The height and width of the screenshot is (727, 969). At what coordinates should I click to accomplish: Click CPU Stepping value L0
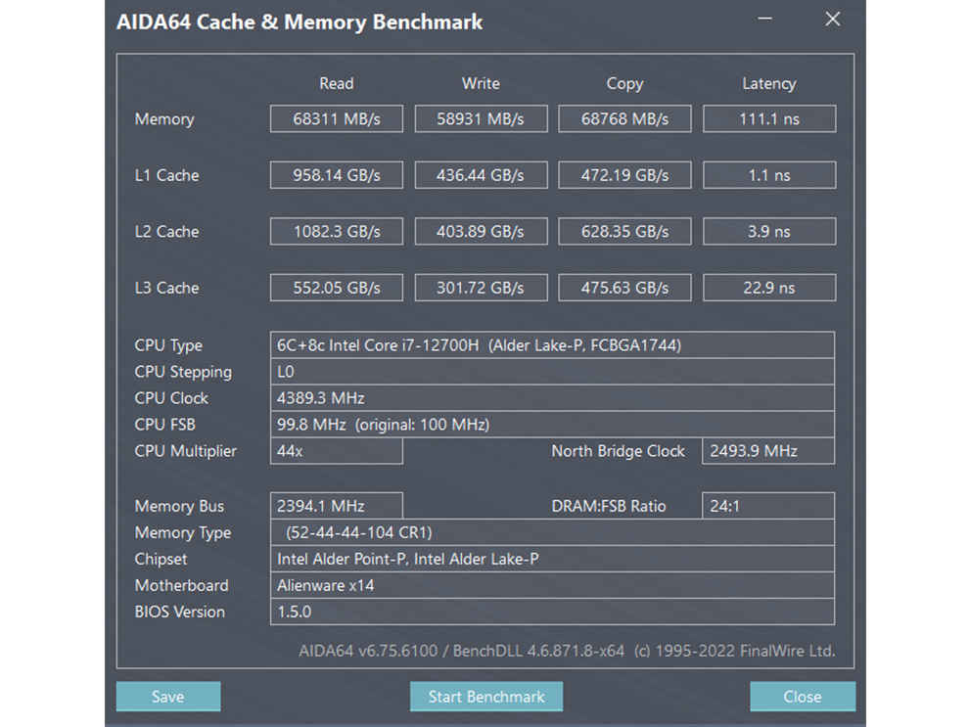click(552, 371)
